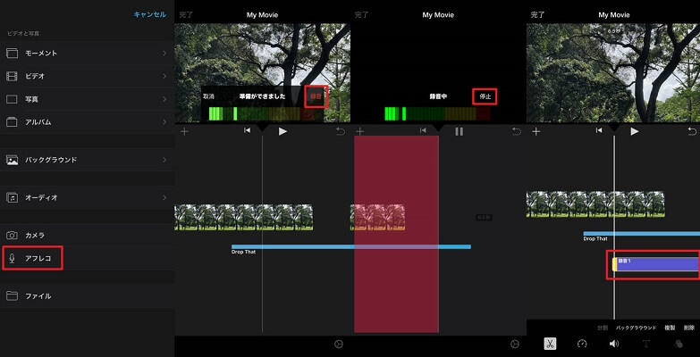This screenshot has width=700, height=357.
Task: Add media with plus icon in 録音中 panel
Action: (359, 131)
